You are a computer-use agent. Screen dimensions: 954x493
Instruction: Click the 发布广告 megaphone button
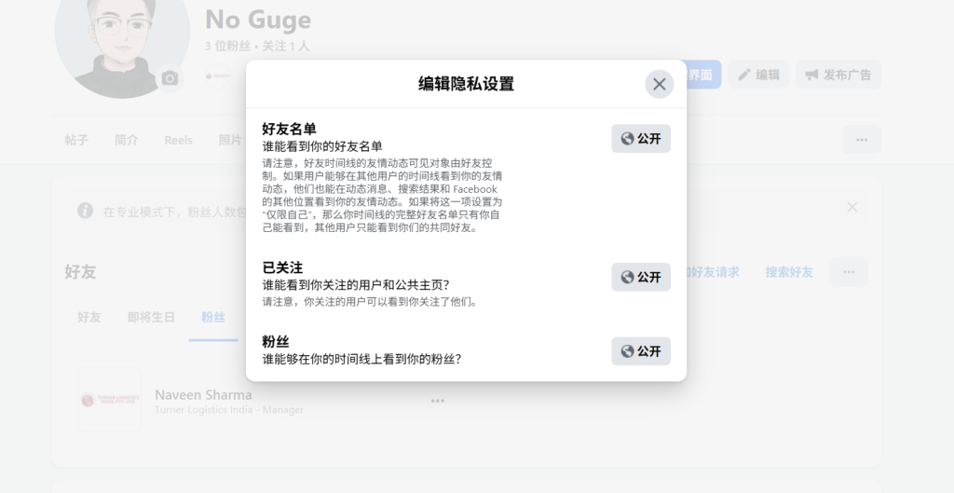click(x=838, y=75)
